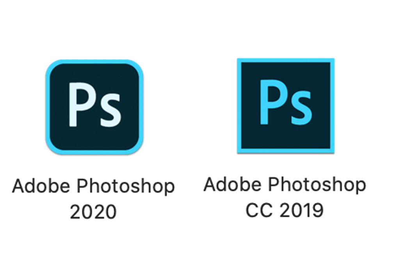Click letter s inside CC 2019 icon
The width and height of the screenshot is (393, 259).
point(302,107)
